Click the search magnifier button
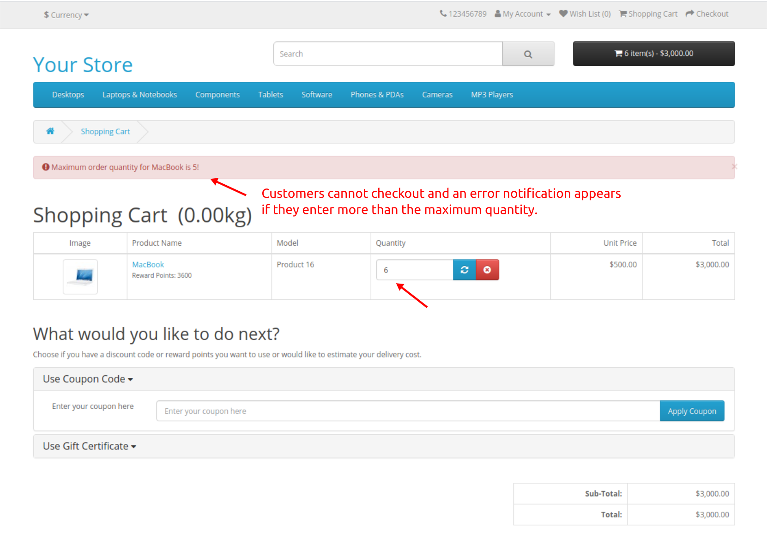 tap(528, 54)
